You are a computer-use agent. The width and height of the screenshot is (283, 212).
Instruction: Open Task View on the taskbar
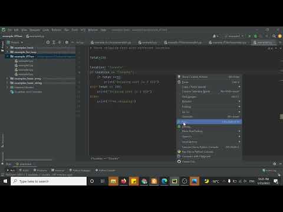pyautogui.click(x=103, y=181)
